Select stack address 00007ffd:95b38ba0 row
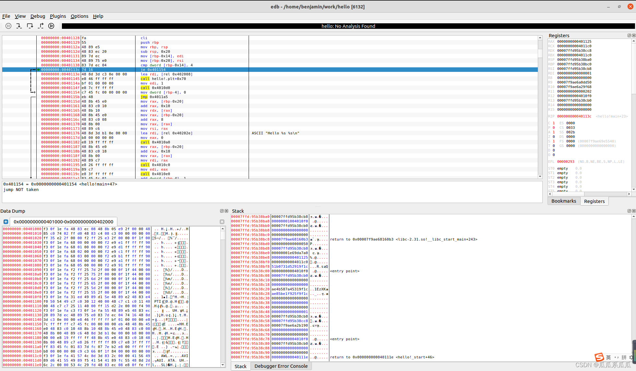The height and width of the screenshot is (371, 636). coord(250,217)
